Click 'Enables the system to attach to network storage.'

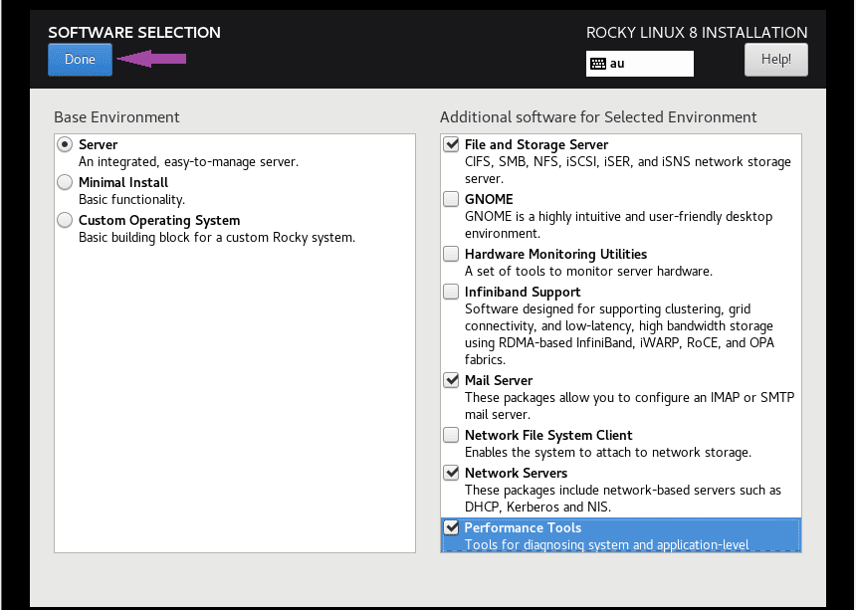coord(608,453)
